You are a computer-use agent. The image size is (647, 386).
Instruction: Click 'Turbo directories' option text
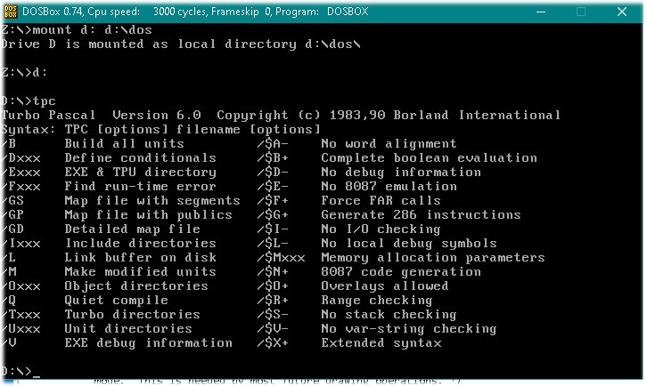133,314
